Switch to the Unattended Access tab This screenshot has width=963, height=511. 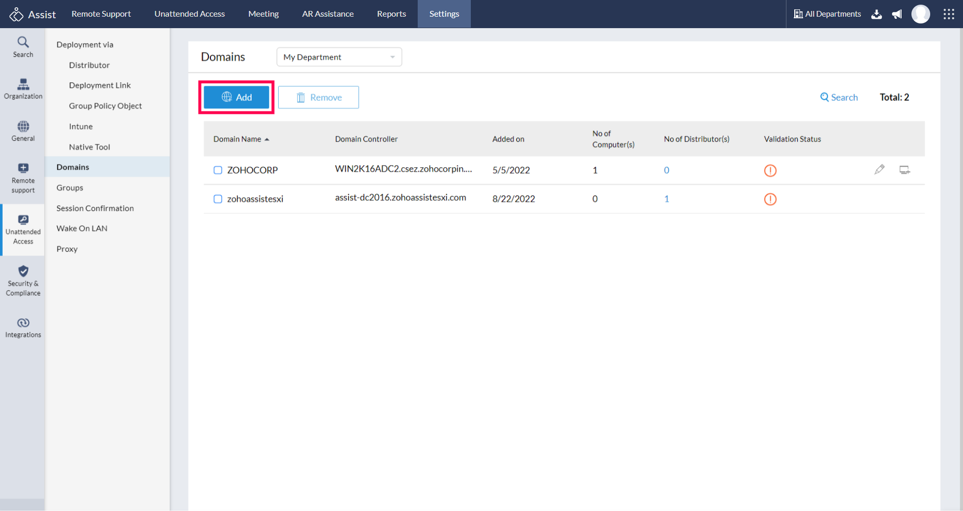point(189,14)
